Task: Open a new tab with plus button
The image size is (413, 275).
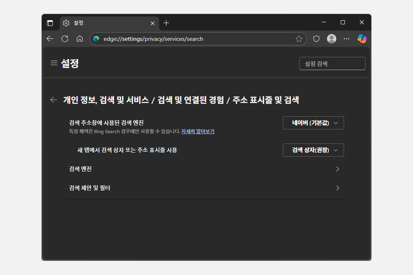Action: pos(166,23)
